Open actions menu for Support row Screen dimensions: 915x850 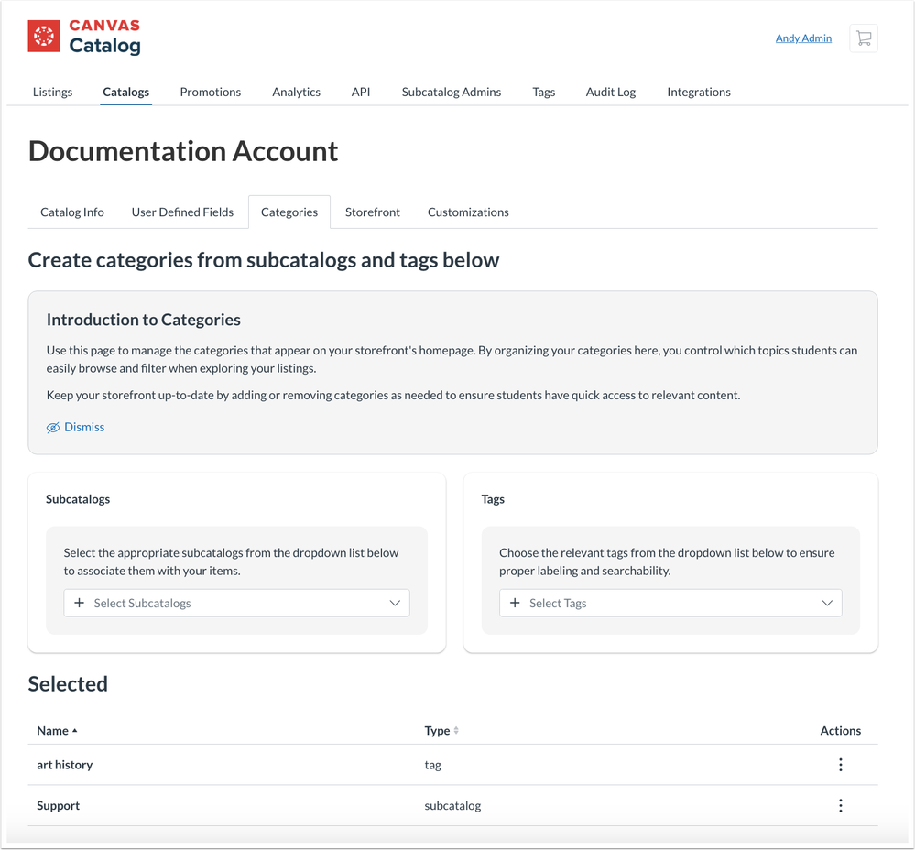pos(840,806)
